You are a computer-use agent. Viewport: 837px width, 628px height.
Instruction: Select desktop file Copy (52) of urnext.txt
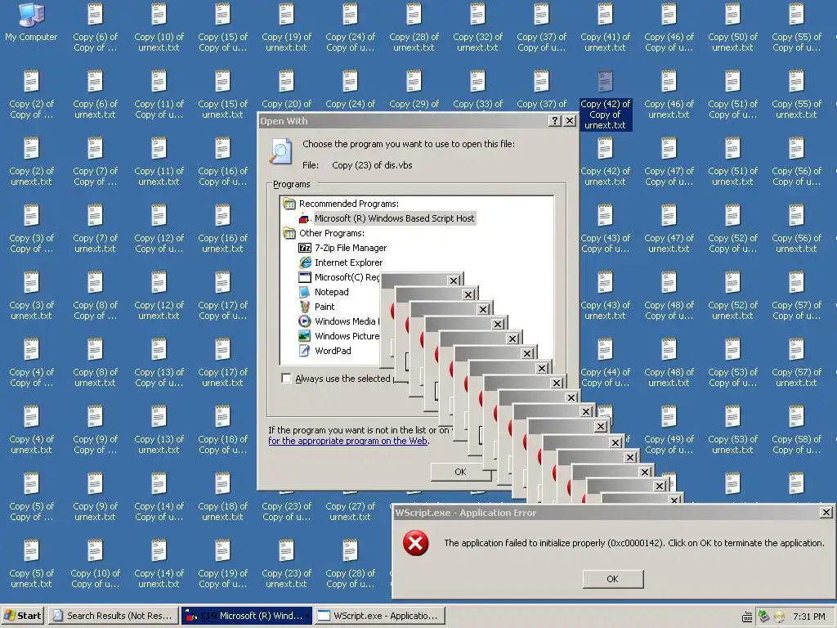[x=732, y=296]
